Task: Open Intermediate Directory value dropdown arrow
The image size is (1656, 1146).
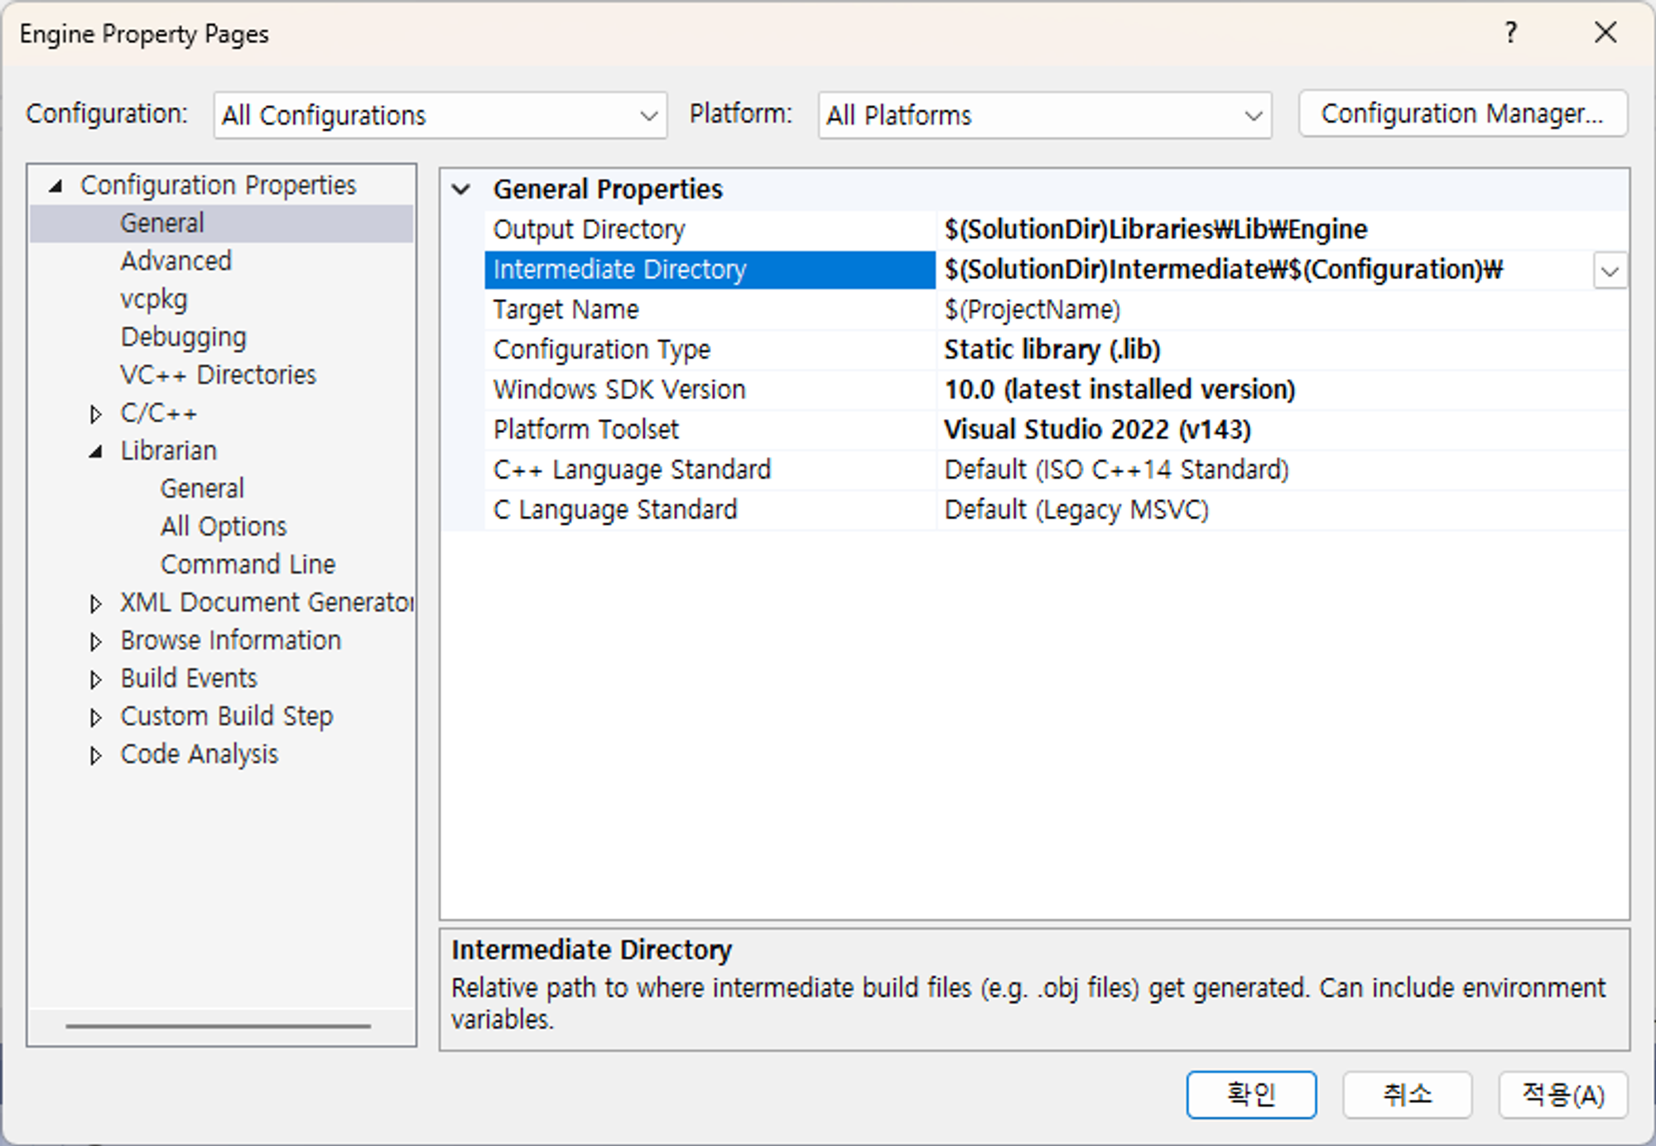Action: pos(1610,271)
